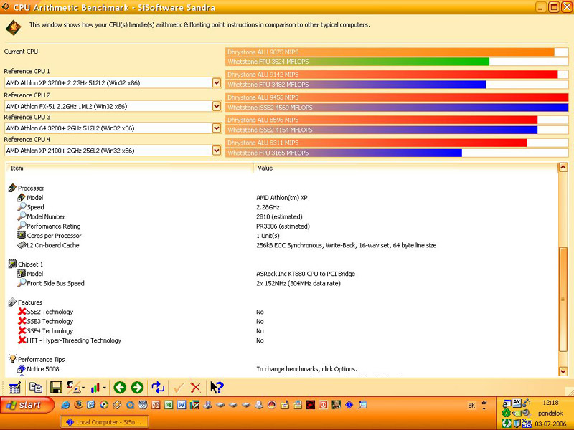Click Local Computer - SiSo... taskbar button
The image size is (574, 430).
[x=104, y=422]
